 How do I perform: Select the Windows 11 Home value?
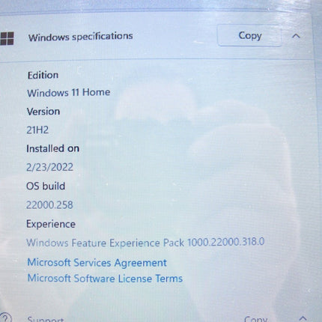click(x=69, y=93)
